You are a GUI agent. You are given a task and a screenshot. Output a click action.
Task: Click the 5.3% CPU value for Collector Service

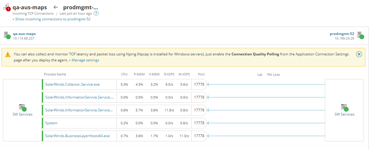click(124, 84)
